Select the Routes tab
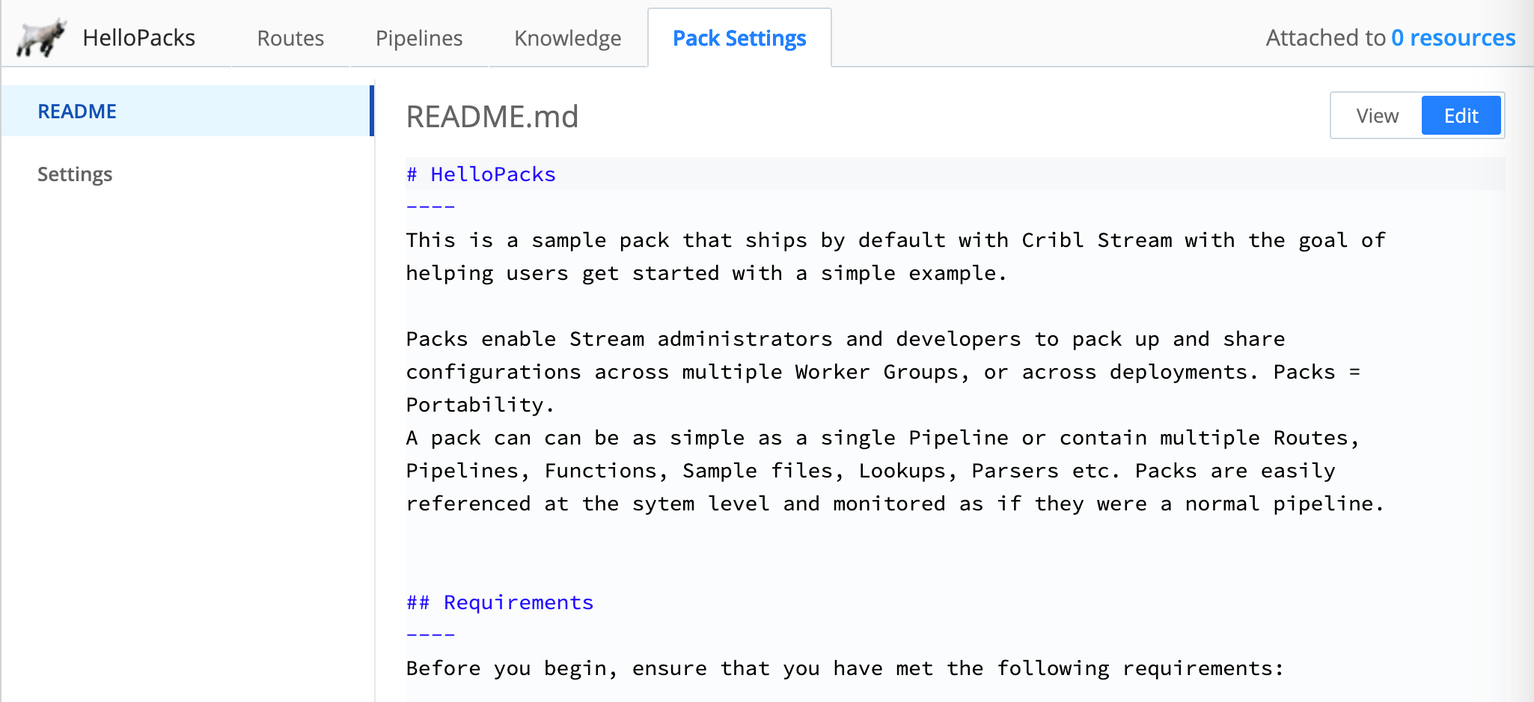This screenshot has width=1534, height=702. pos(290,37)
